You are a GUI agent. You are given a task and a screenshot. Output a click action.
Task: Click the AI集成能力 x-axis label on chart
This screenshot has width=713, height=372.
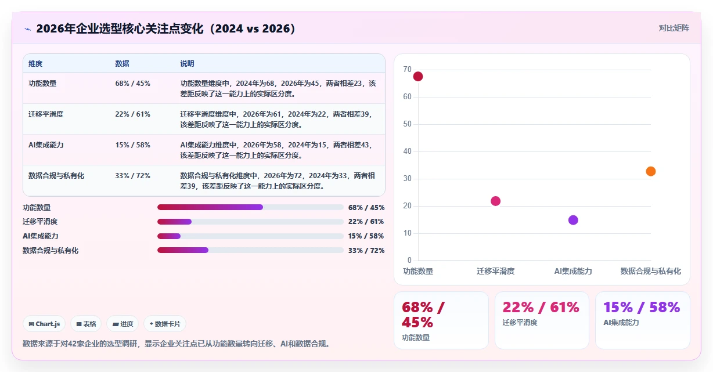(573, 271)
